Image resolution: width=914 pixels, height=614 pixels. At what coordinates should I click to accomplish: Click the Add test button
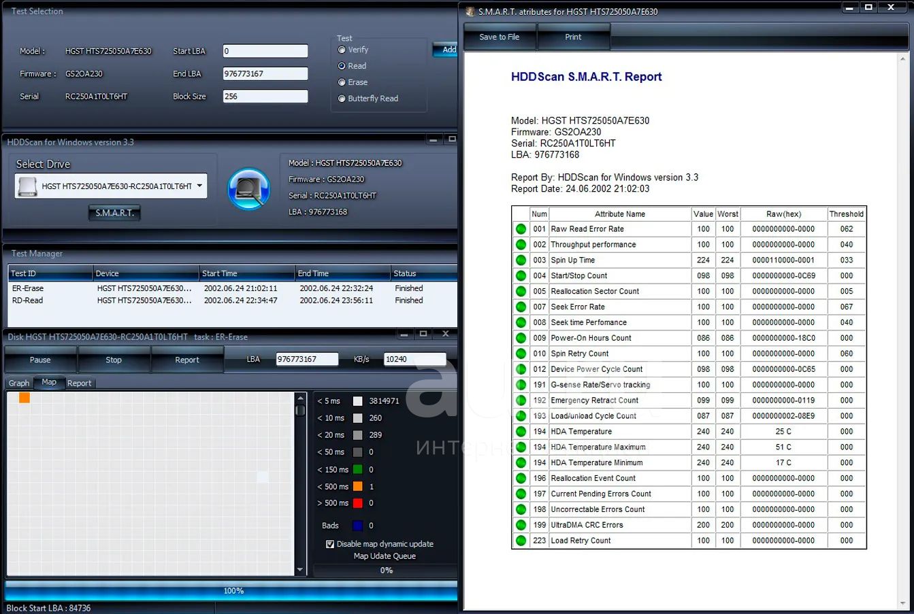tap(445, 50)
